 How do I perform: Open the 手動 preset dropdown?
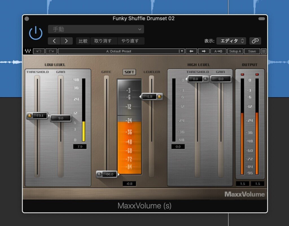(x=96, y=29)
